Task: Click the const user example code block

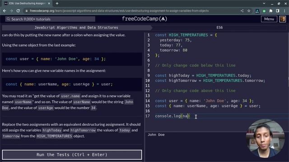Action: [x=72, y=59]
